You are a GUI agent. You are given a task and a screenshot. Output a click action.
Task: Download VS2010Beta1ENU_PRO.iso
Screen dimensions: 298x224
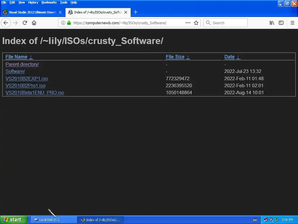pos(35,92)
